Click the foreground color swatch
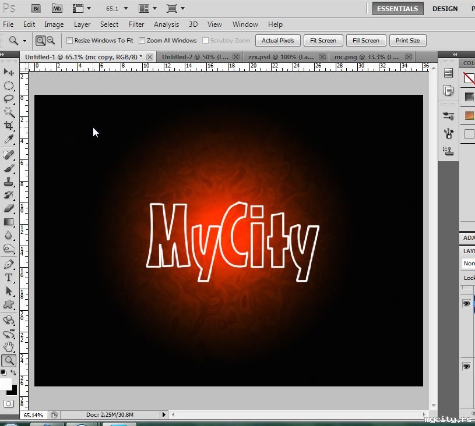Screen dimensions: 475x426 (x=5, y=384)
